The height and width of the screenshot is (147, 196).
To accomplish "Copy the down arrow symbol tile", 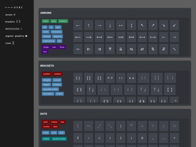I will [x=110, y=25].
